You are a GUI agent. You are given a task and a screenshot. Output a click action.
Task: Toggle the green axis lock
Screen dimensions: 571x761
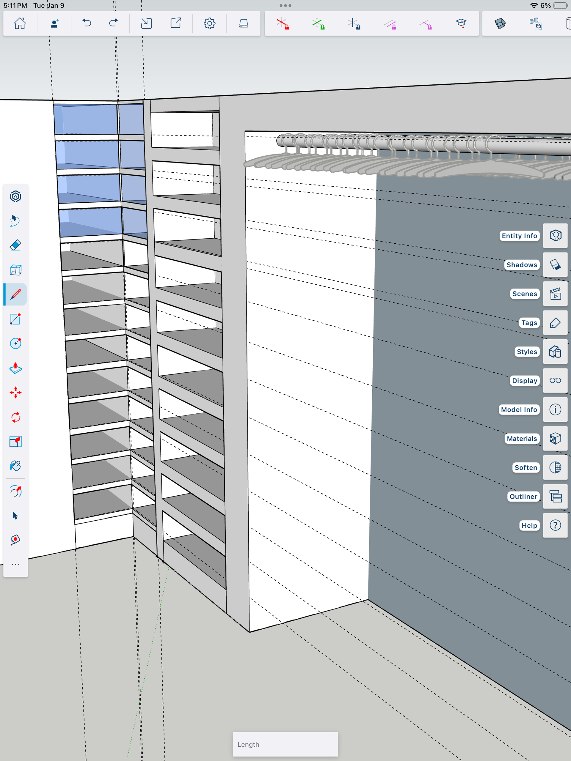click(318, 24)
